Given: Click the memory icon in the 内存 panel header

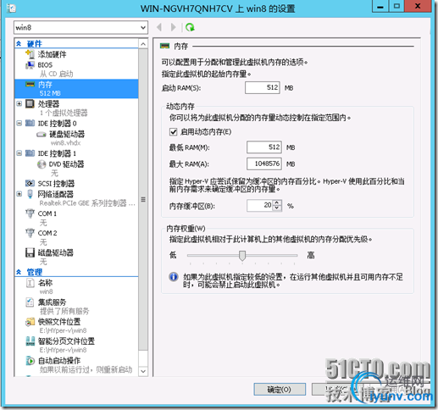Looking at the screenshot, I should [x=164, y=46].
